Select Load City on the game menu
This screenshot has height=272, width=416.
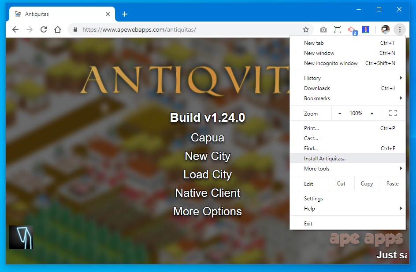click(208, 174)
